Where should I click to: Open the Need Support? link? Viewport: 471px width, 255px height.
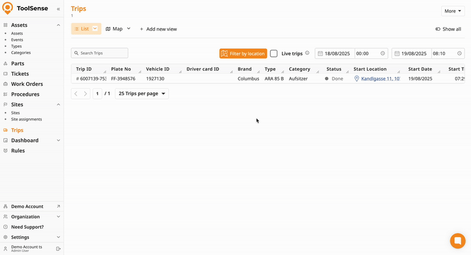pyautogui.click(x=27, y=227)
